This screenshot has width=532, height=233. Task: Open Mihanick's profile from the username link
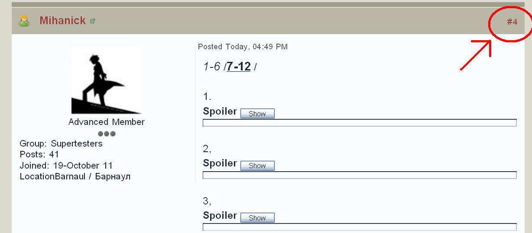[62, 20]
